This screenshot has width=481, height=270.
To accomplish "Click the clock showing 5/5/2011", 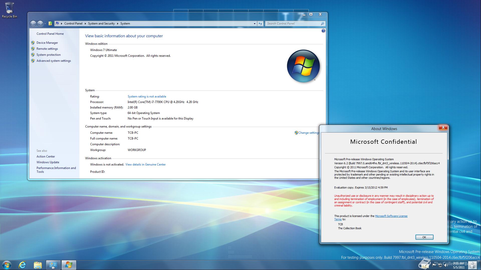I will [459, 265].
